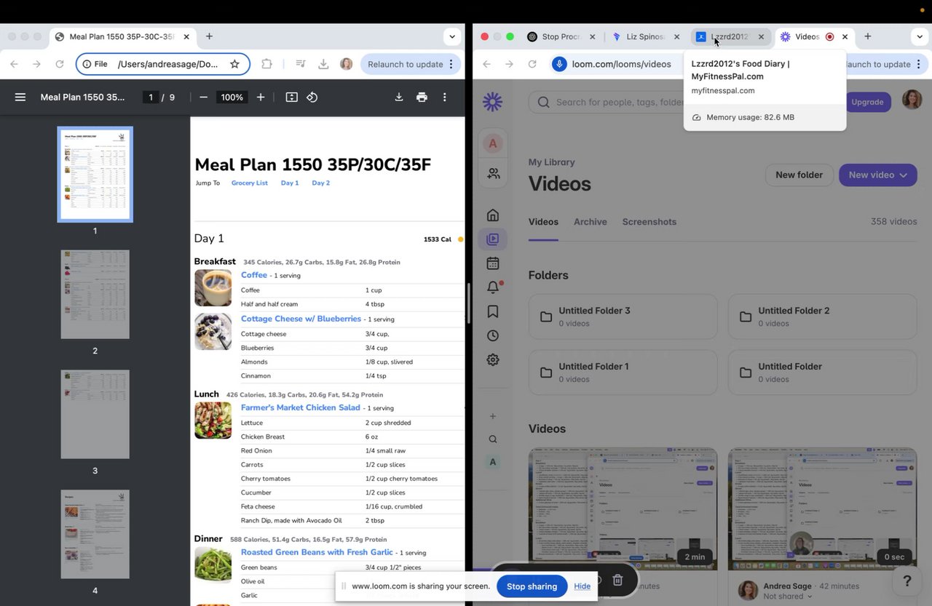Jump to the Day 2 link
This screenshot has height=606, width=932.
(321, 183)
